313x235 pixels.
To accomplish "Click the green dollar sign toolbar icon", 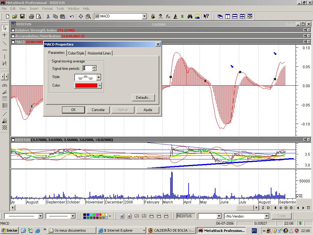I will tap(182, 17).
